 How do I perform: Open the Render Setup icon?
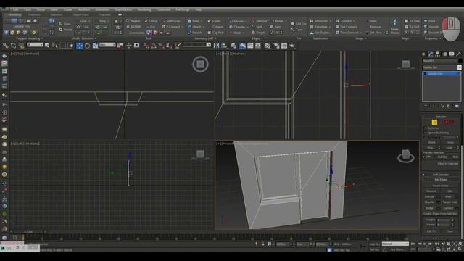(x=276, y=46)
